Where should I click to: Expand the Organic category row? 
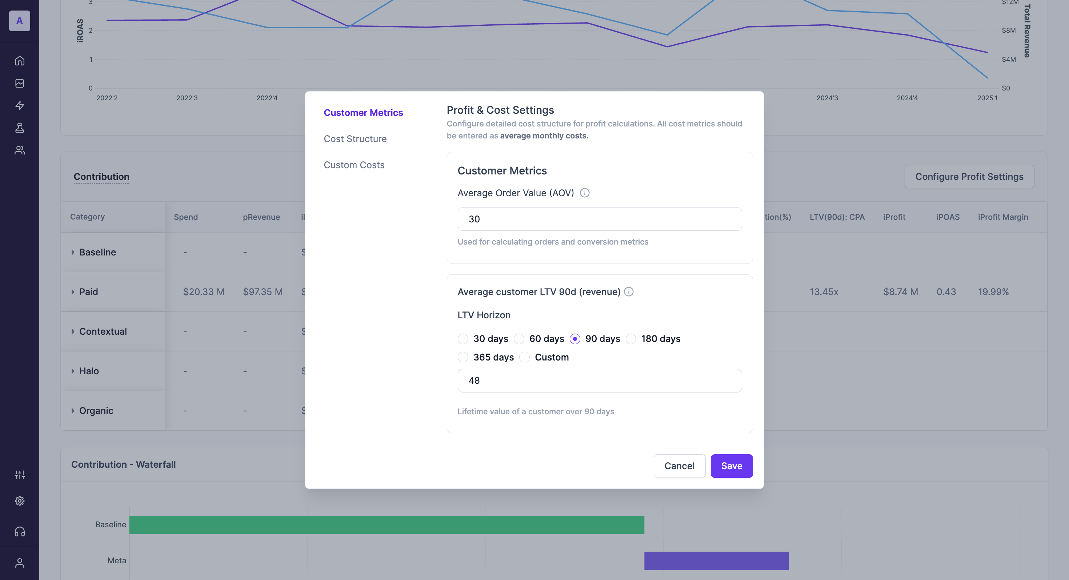(x=73, y=411)
